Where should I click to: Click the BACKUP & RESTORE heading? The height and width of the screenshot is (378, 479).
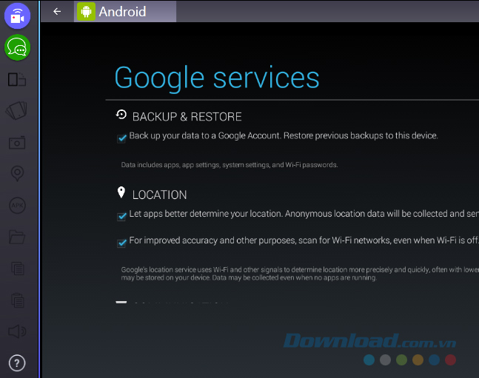click(x=187, y=117)
